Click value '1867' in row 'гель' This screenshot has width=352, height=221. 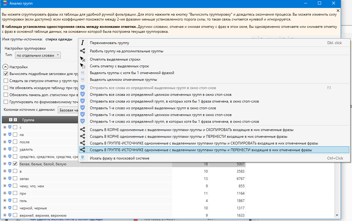(240, 200)
